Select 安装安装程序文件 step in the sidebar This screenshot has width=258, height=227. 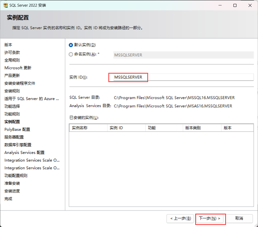point(20,83)
